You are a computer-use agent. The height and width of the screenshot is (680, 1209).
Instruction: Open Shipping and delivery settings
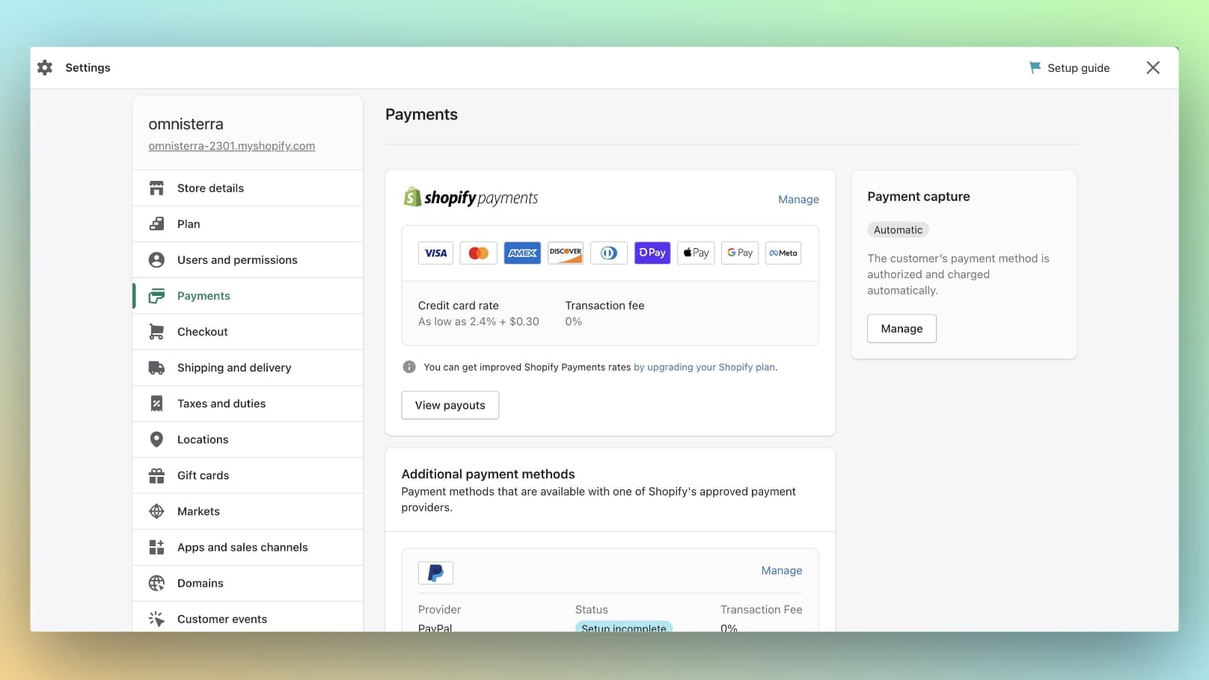(x=248, y=368)
